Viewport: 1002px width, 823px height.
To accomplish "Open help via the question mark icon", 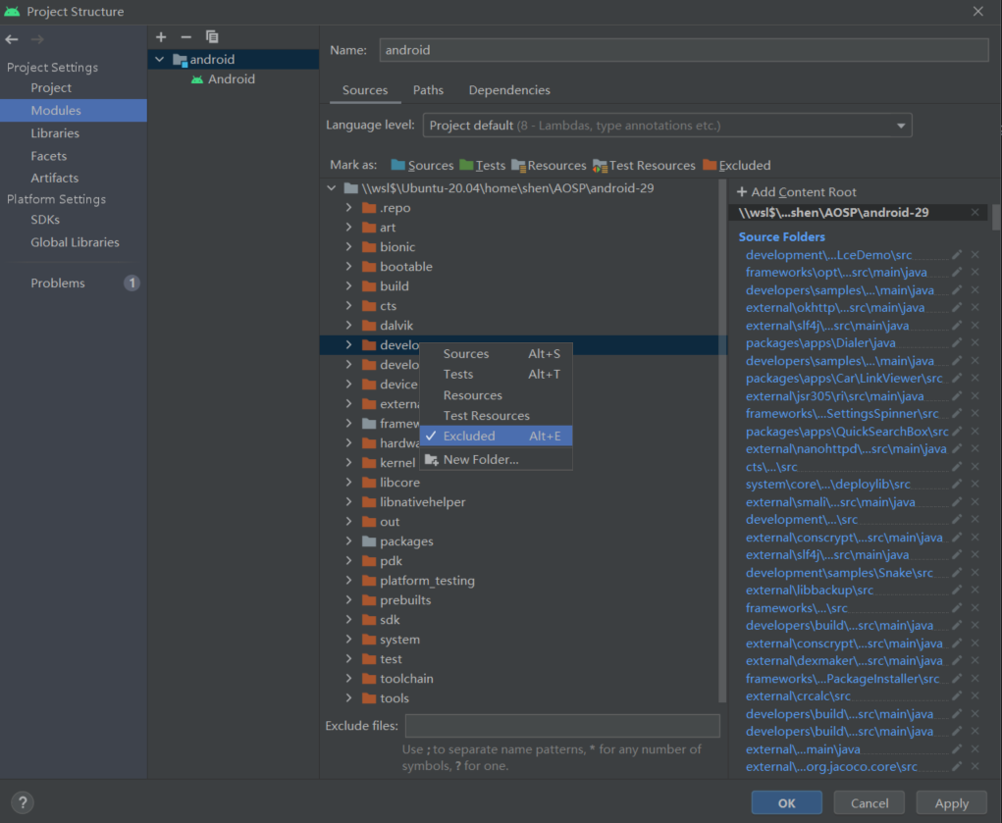I will point(22,802).
